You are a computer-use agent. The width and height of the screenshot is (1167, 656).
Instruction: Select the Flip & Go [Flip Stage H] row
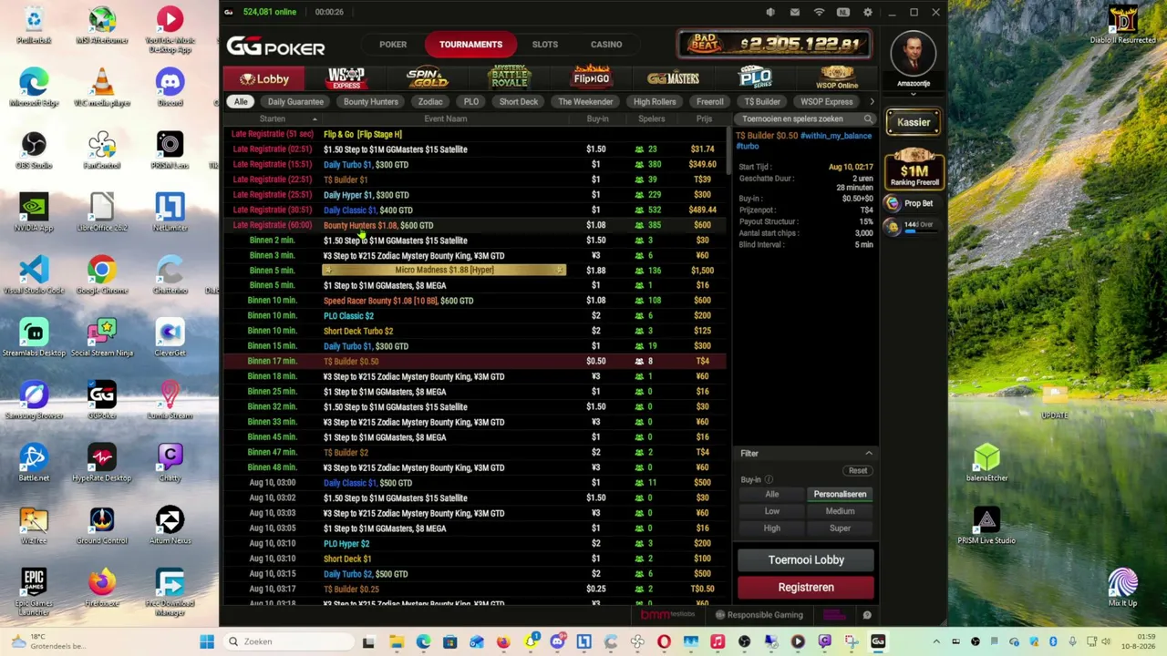477,134
